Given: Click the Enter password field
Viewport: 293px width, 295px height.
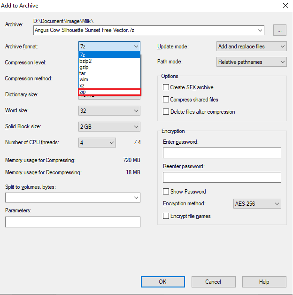Looking at the screenshot, I should (222, 153).
